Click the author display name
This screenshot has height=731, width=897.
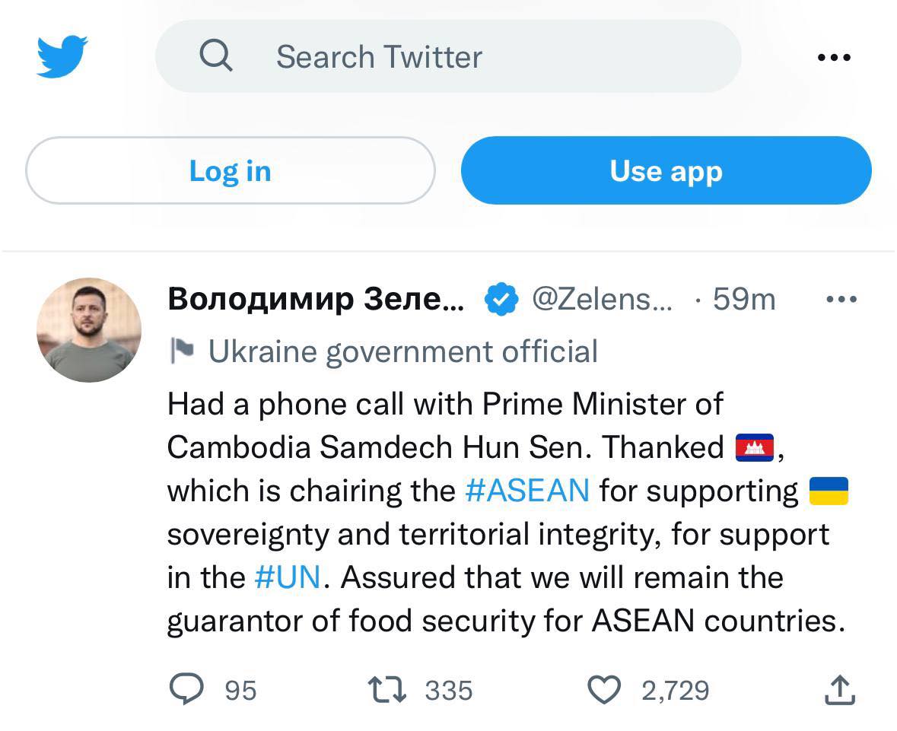(x=315, y=299)
